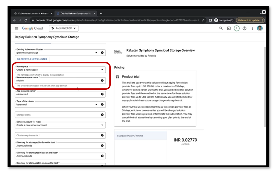Switch to Kubernetes clusters browser tab
Screen dimensions: 276x174
(x=33, y=13)
